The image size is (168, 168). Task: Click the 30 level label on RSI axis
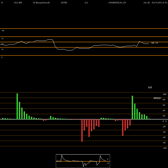(x=2, y=49)
